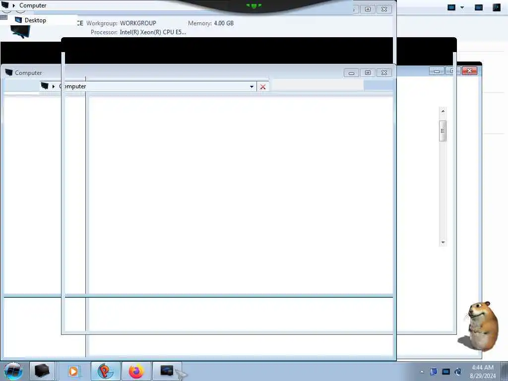Click the round tray icon beside the clock
The width and height of the screenshot is (508, 381).
coord(458,372)
